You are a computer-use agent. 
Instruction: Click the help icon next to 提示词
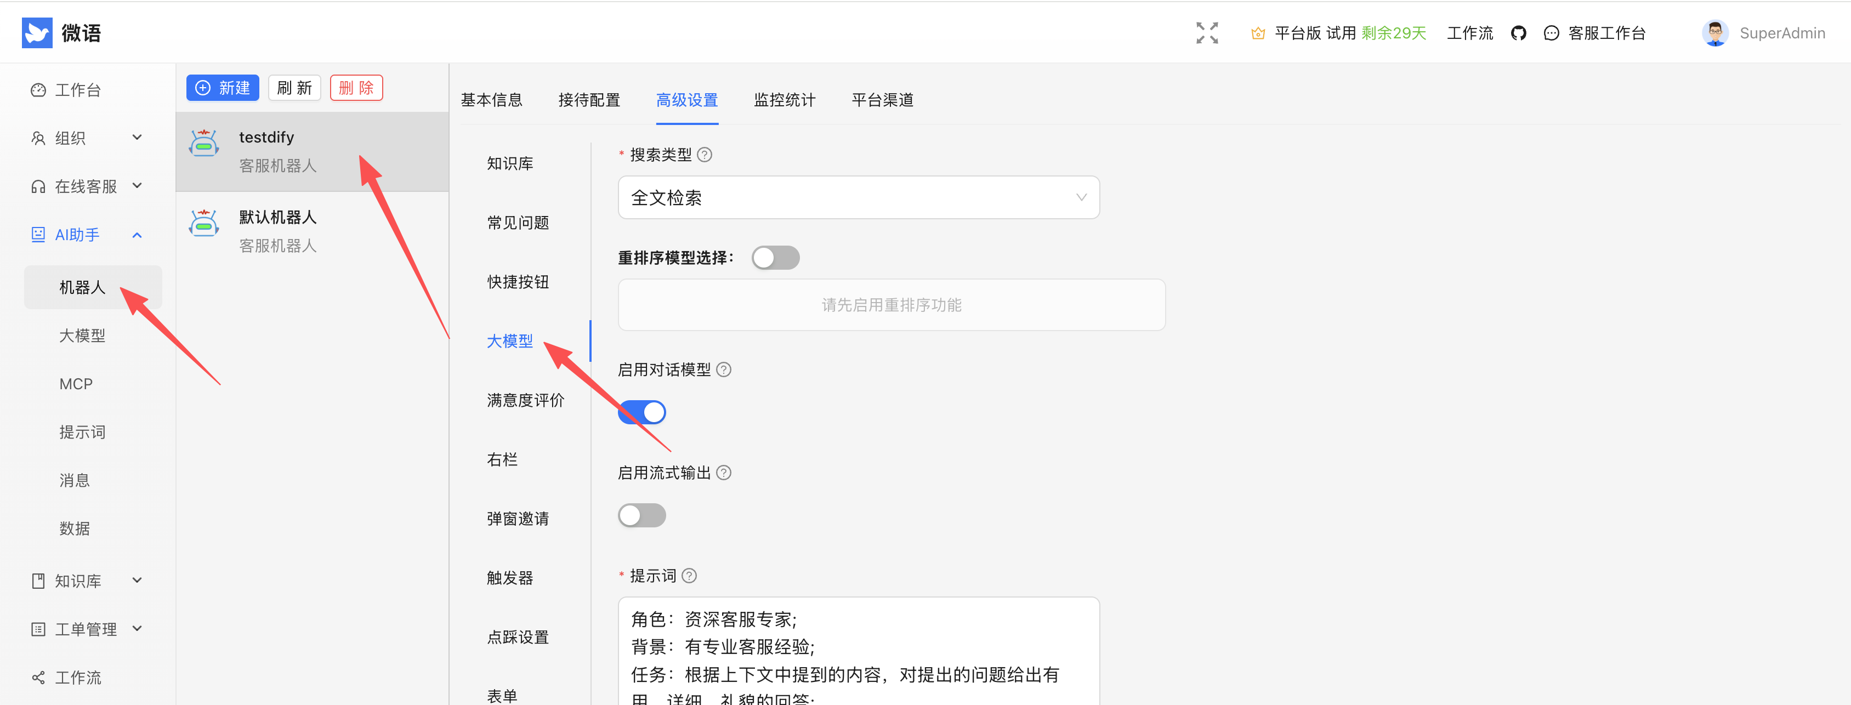(x=689, y=576)
